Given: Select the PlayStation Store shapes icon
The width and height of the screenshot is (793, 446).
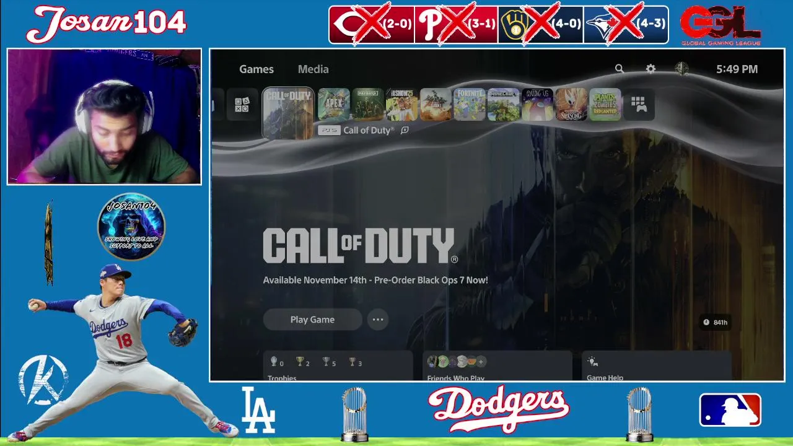Looking at the screenshot, I should click(242, 105).
